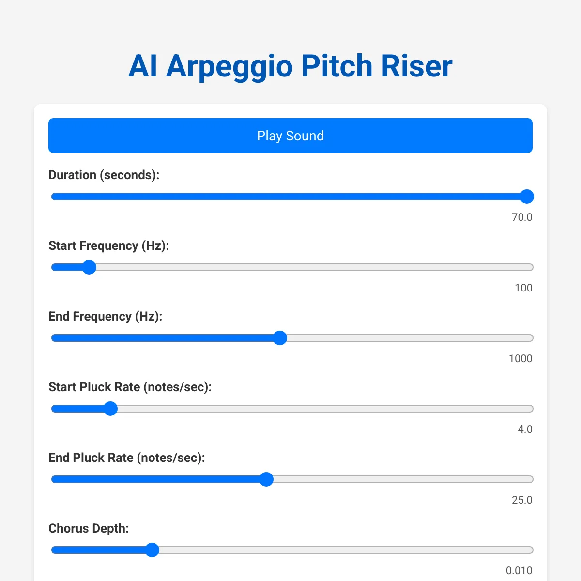This screenshot has width=581, height=581.
Task: Click the Start Frequency (Hz) label
Action: [x=109, y=246]
